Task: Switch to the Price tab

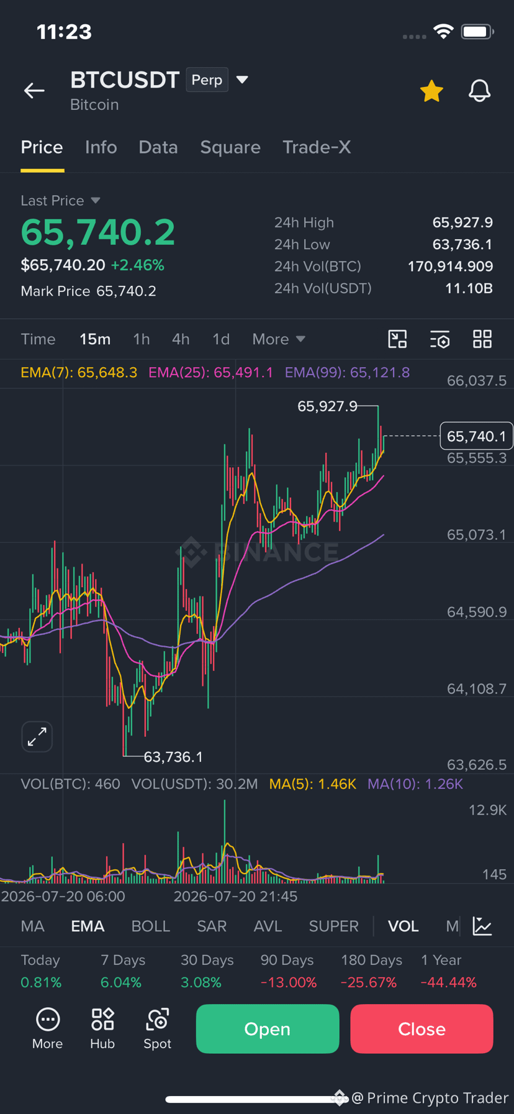Action: [x=42, y=147]
